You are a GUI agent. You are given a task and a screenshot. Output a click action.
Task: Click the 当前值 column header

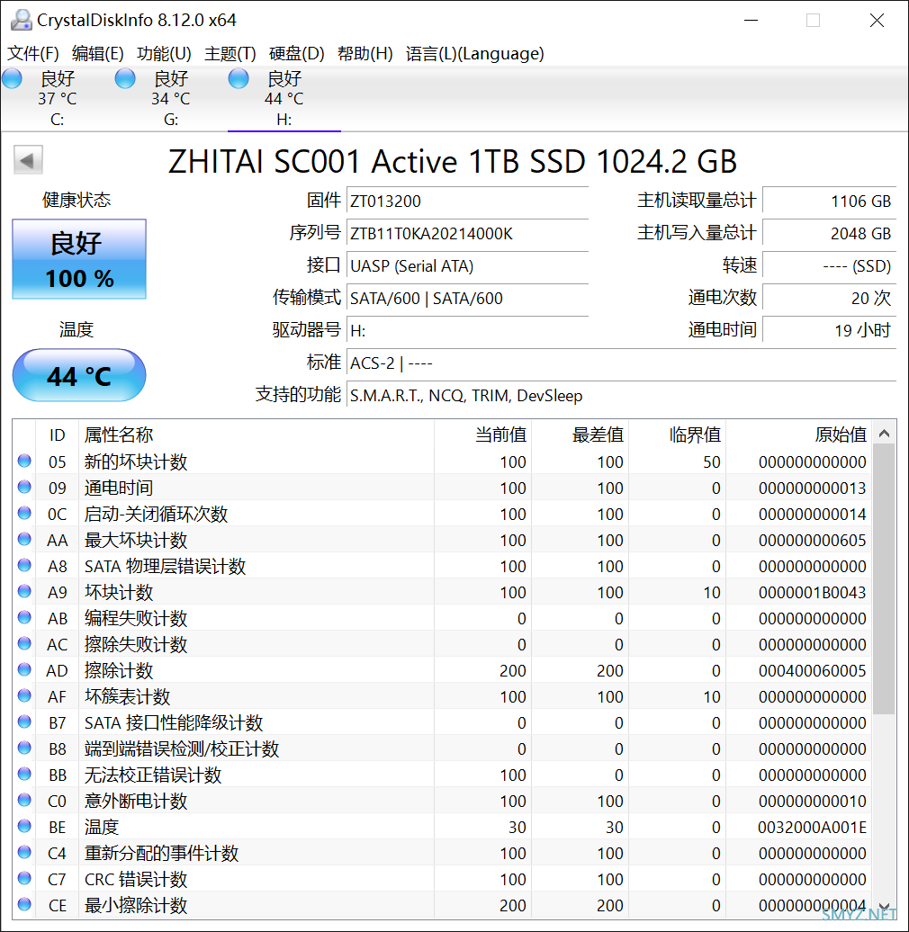coord(482,435)
